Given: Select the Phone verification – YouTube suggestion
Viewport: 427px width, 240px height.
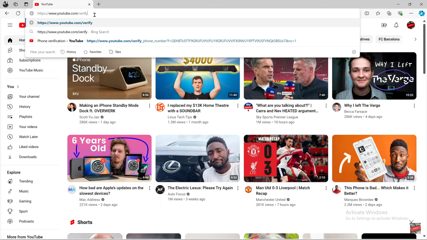Looking at the screenshot, I should pos(192,41).
